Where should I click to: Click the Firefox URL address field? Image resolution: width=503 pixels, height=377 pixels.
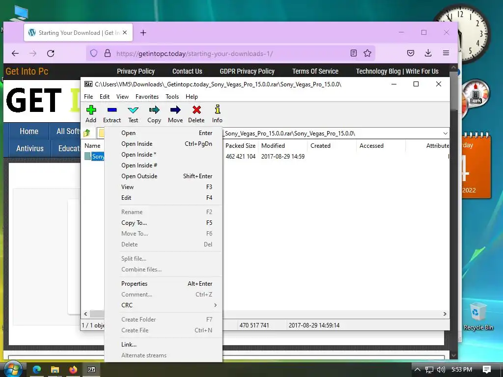229,54
